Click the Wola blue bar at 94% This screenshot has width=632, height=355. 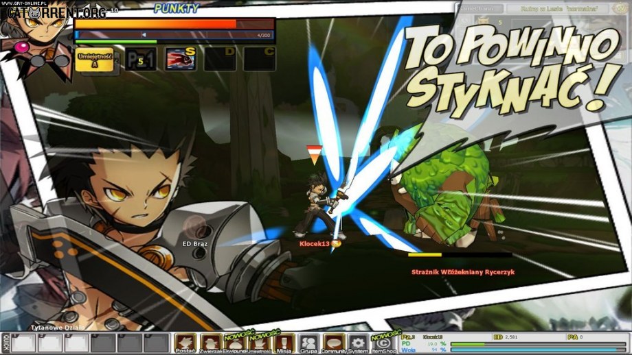[538, 350]
